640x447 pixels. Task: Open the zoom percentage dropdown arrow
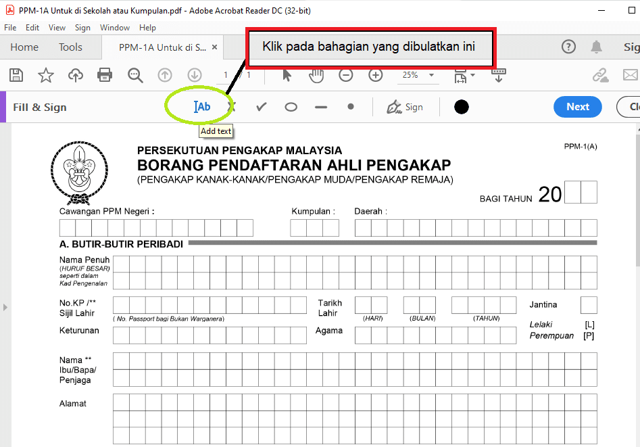431,75
